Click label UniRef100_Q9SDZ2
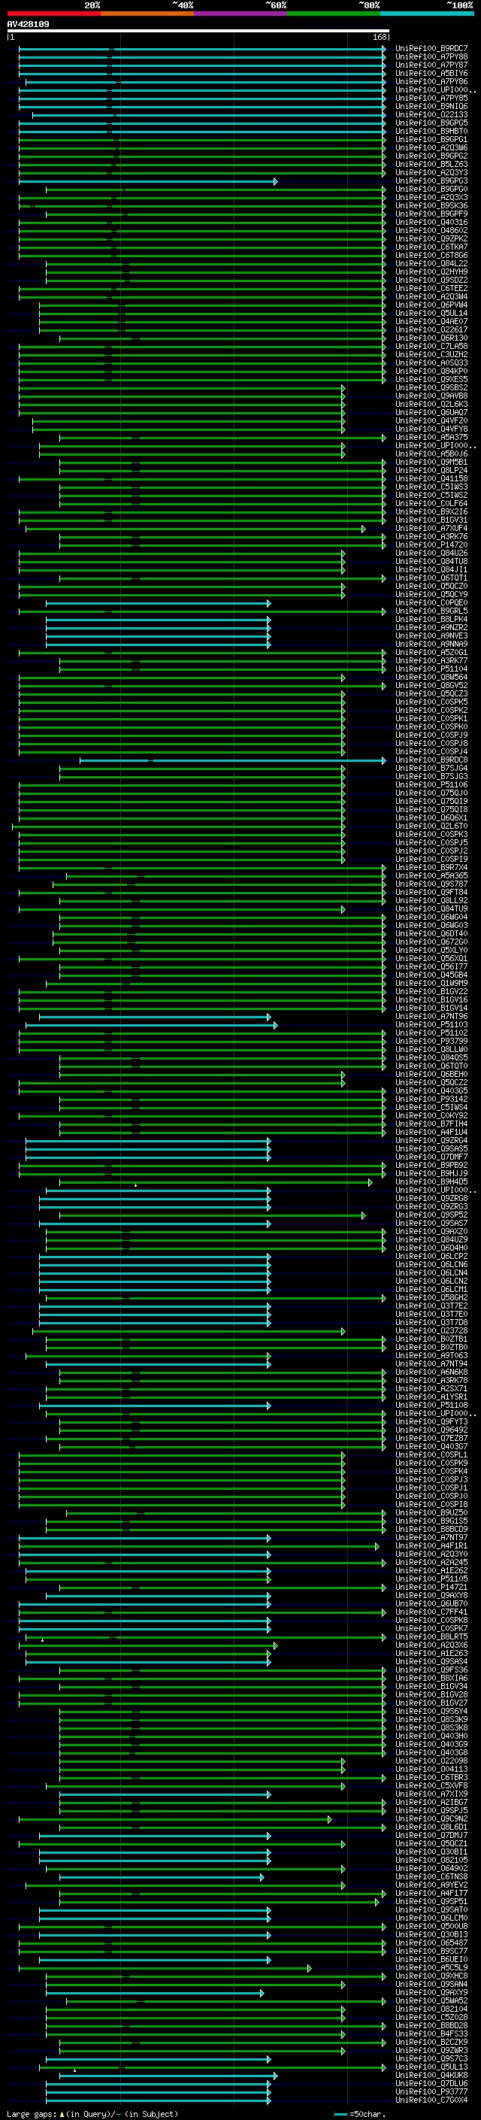This screenshot has width=481, height=2120. [x=431, y=280]
